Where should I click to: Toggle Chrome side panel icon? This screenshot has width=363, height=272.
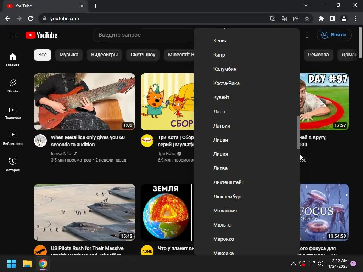point(333,18)
